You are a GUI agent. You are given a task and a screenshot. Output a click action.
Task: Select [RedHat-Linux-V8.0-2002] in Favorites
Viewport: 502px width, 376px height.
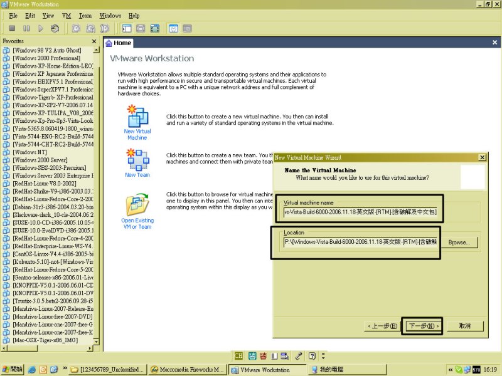(45, 184)
